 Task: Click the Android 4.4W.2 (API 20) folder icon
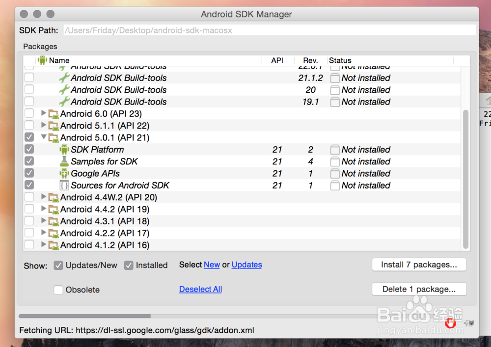pos(54,197)
